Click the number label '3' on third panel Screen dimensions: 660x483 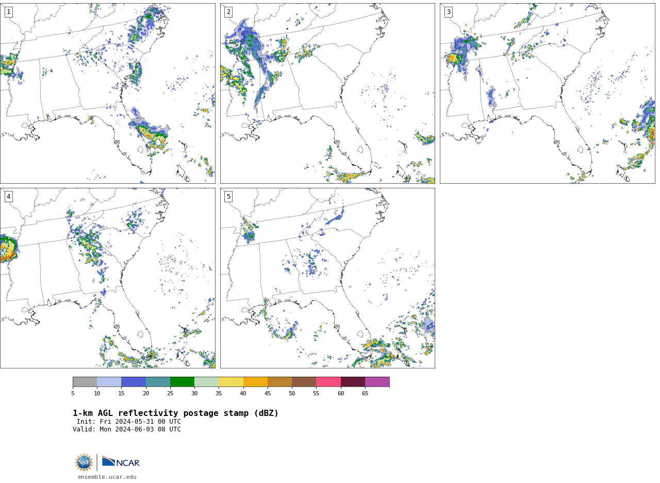pos(448,12)
